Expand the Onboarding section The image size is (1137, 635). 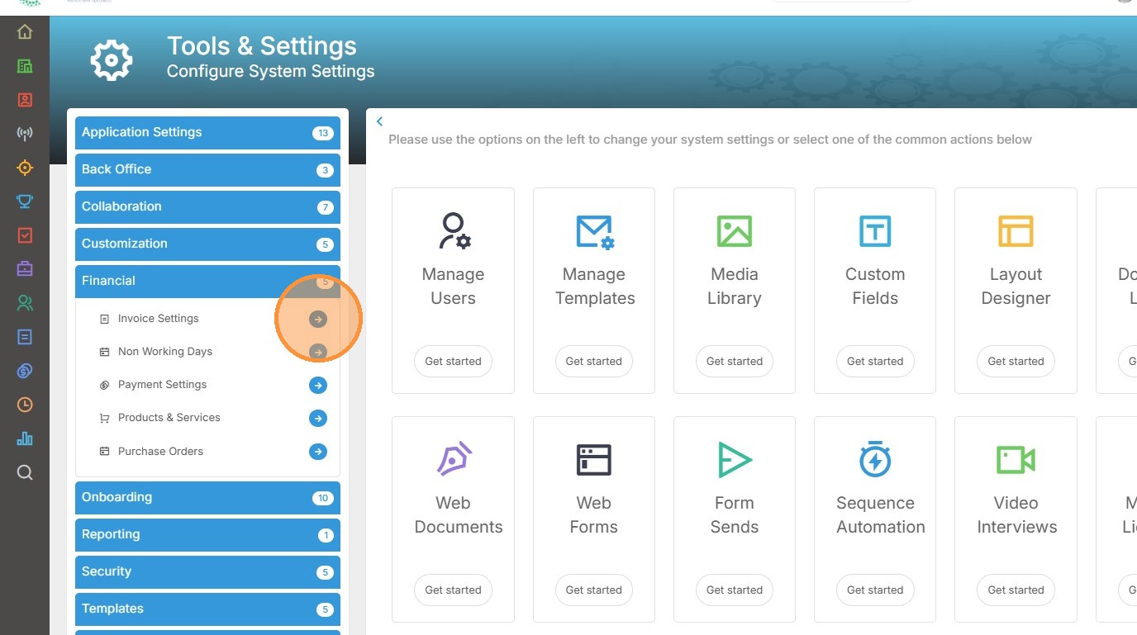[207, 498]
